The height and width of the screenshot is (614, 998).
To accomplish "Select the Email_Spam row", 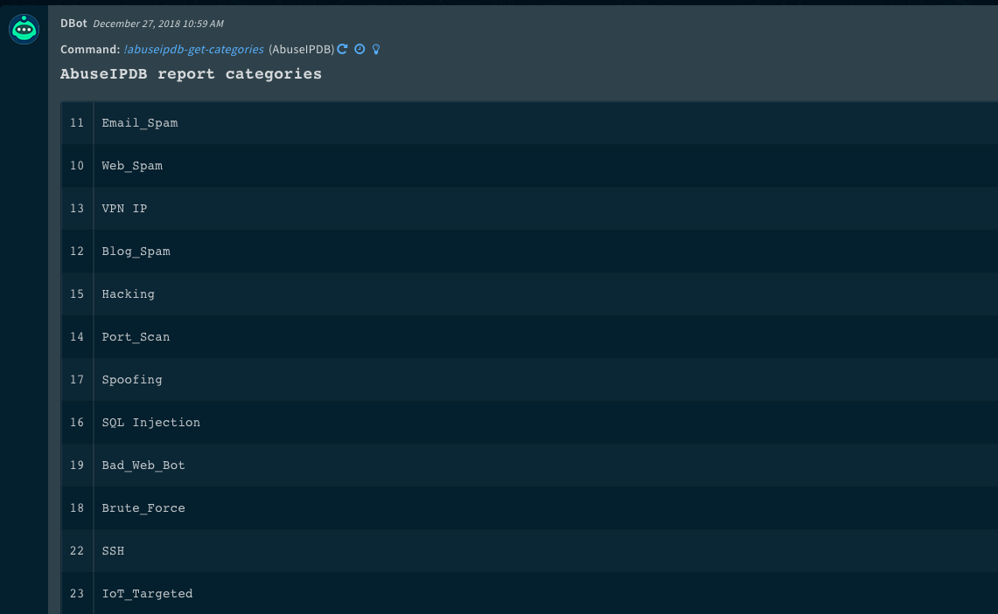I will pos(140,123).
